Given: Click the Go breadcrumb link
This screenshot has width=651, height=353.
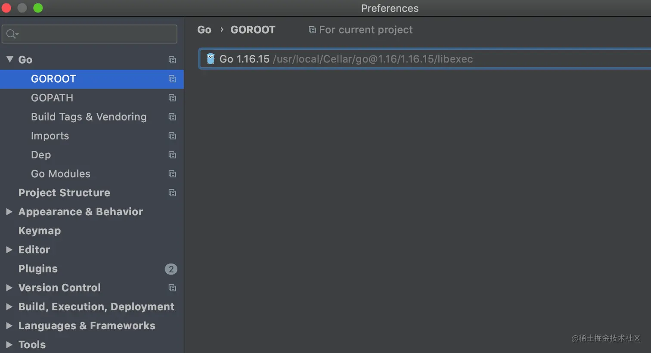Looking at the screenshot, I should point(204,30).
